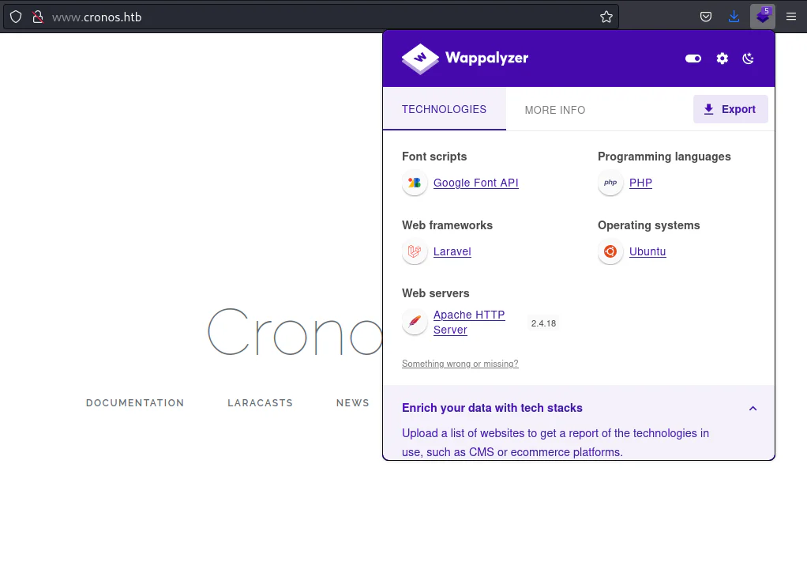Open the Pocket save icon
807x566 pixels.
(x=706, y=17)
